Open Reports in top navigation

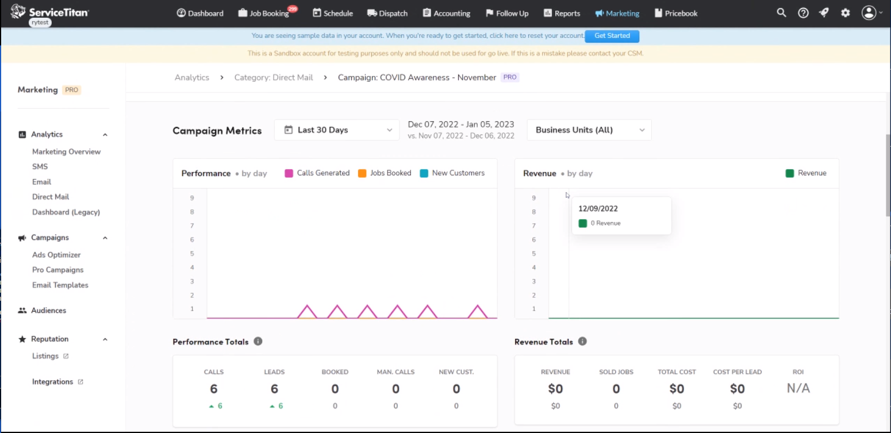pyautogui.click(x=562, y=13)
